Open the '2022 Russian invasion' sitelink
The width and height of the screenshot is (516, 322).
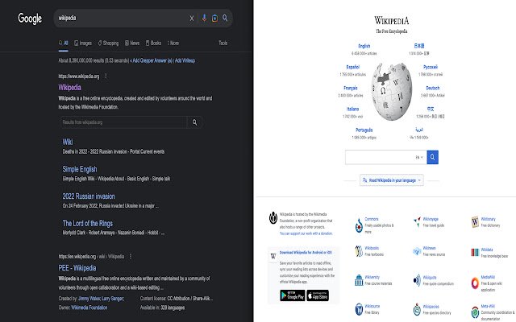pos(89,196)
